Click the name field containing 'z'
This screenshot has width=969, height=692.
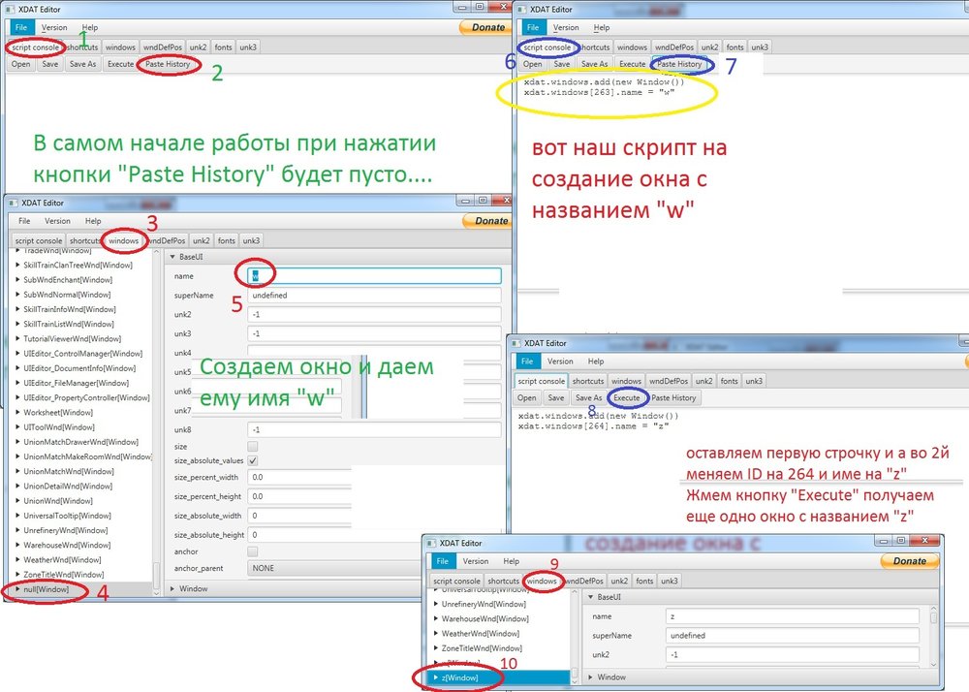pos(792,616)
